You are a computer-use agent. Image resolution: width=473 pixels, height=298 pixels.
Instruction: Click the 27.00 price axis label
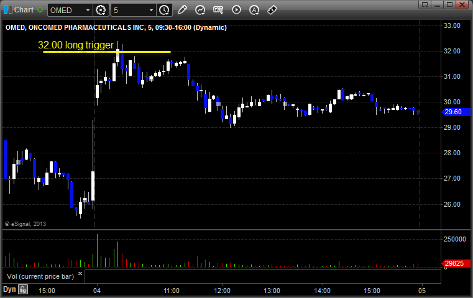452,179
